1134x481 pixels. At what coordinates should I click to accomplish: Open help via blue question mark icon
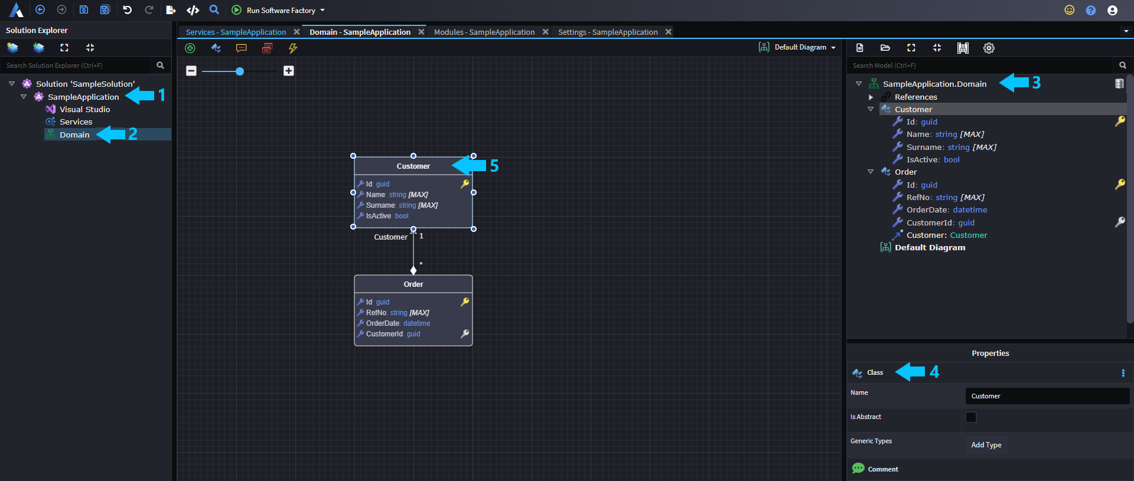(1091, 10)
